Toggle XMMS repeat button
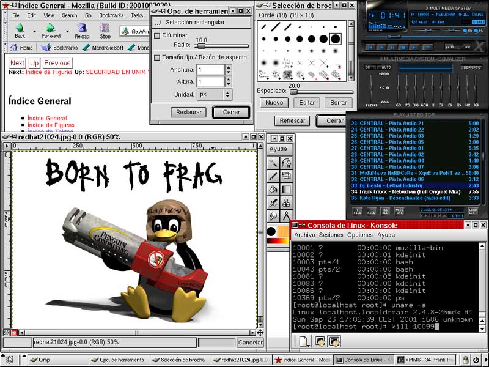The image size is (489, 367). click(467, 47)
